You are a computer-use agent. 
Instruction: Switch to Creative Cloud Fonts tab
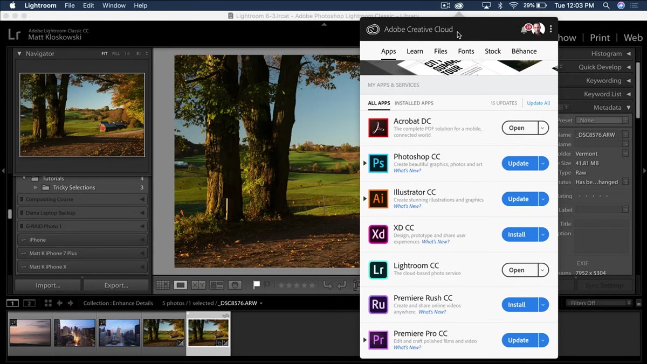click(466, 51)
